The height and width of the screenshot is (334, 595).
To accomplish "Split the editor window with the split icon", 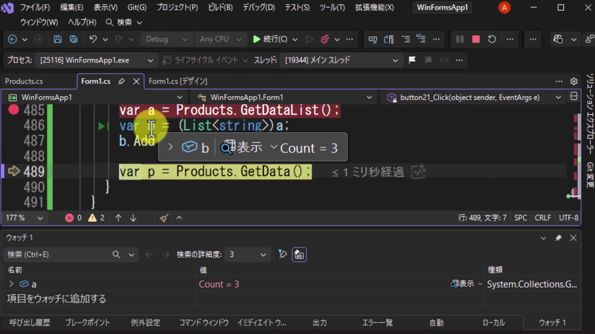I will pos(574,97).
